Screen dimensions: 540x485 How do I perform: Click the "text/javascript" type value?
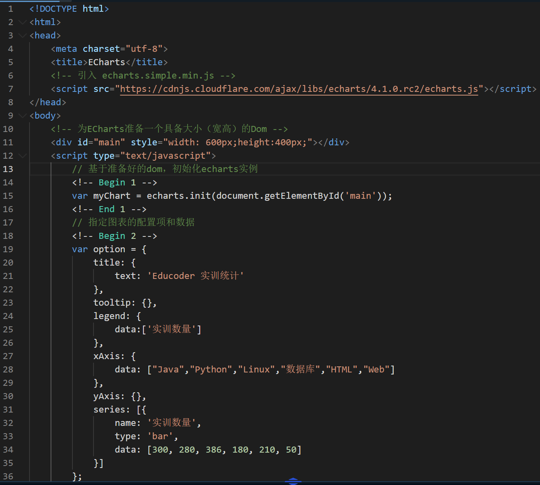166,156
